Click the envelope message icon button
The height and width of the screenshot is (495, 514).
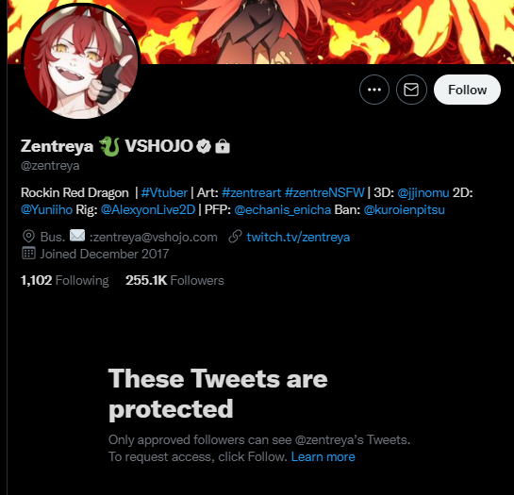point(411,90)
